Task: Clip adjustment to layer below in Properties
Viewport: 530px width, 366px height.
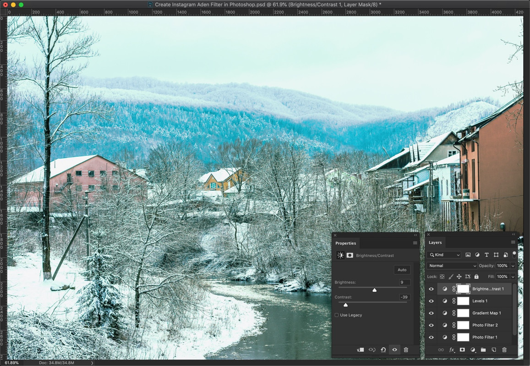Action: point(361,350)
